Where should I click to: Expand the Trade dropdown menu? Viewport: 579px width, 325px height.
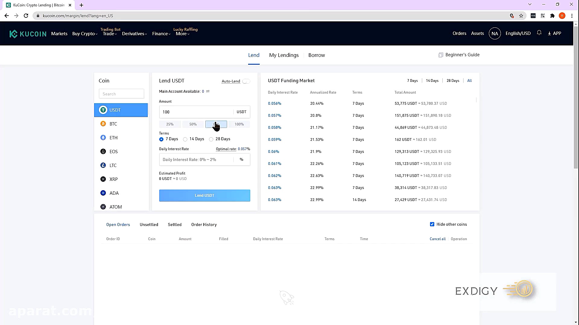pyautogui.click(x=109, y=34)
